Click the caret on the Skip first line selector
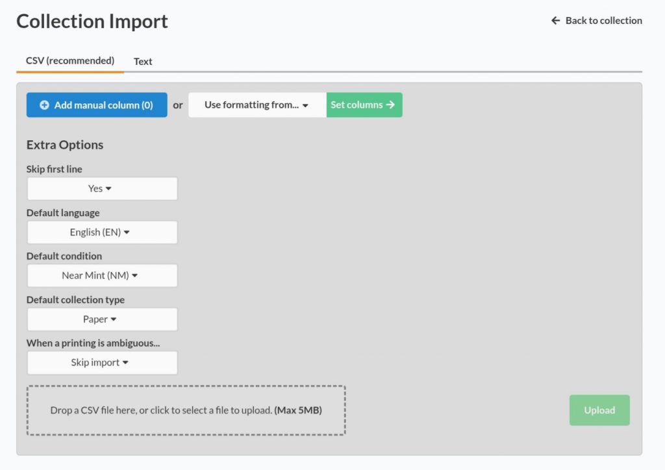665x470 pixels. point(107,188)
